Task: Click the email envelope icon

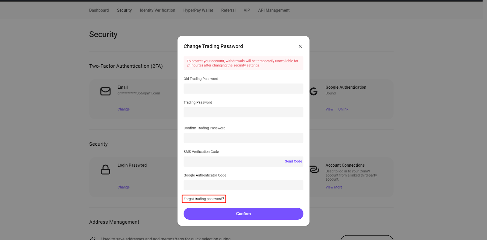Action: (105, 91)
